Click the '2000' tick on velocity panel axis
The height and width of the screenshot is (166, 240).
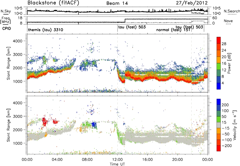pyautogui.click(x=17, y=130)
